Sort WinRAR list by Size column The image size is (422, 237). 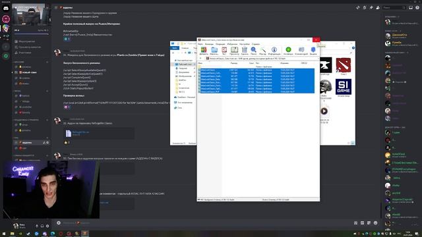(234, 63)
